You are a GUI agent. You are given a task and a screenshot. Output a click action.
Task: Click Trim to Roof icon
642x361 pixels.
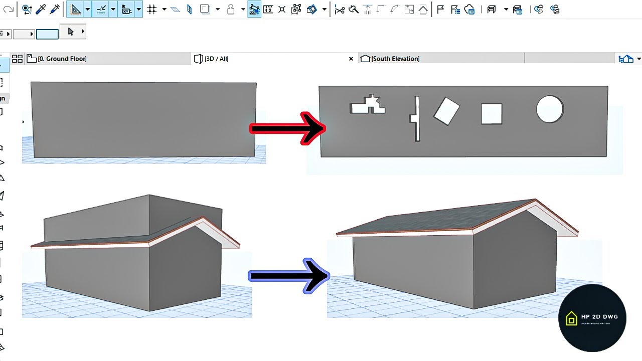(368, 9)
